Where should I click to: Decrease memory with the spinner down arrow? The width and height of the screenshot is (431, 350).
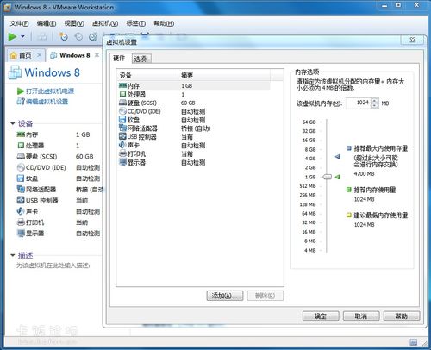(375, 105)
